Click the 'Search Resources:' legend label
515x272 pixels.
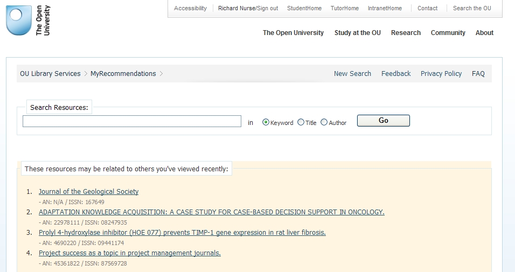click(59, 107)
